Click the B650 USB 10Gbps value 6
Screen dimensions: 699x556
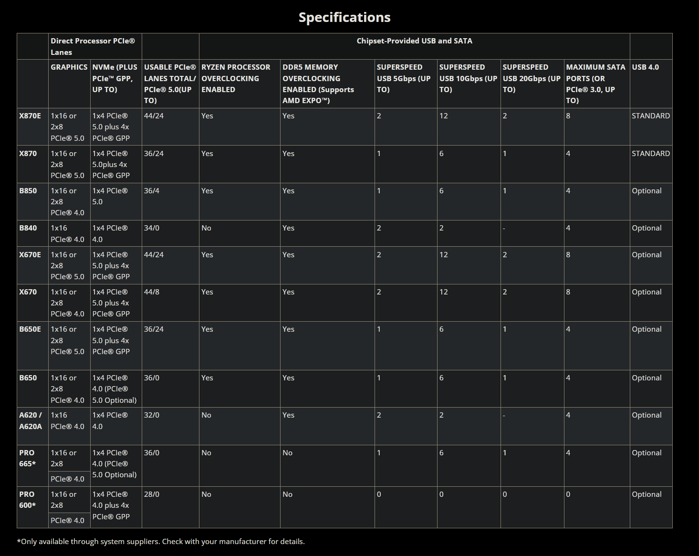441,378
